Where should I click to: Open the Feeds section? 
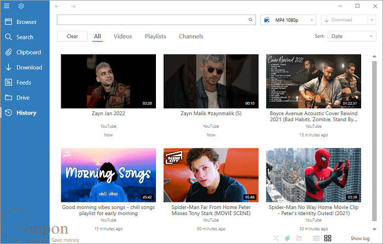25,82
